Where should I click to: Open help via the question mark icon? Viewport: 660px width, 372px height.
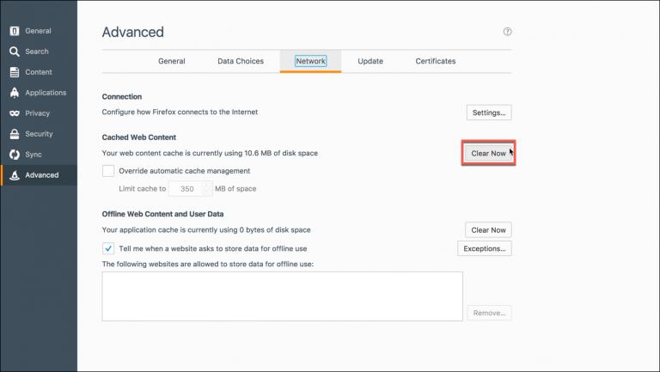[507, 32]
